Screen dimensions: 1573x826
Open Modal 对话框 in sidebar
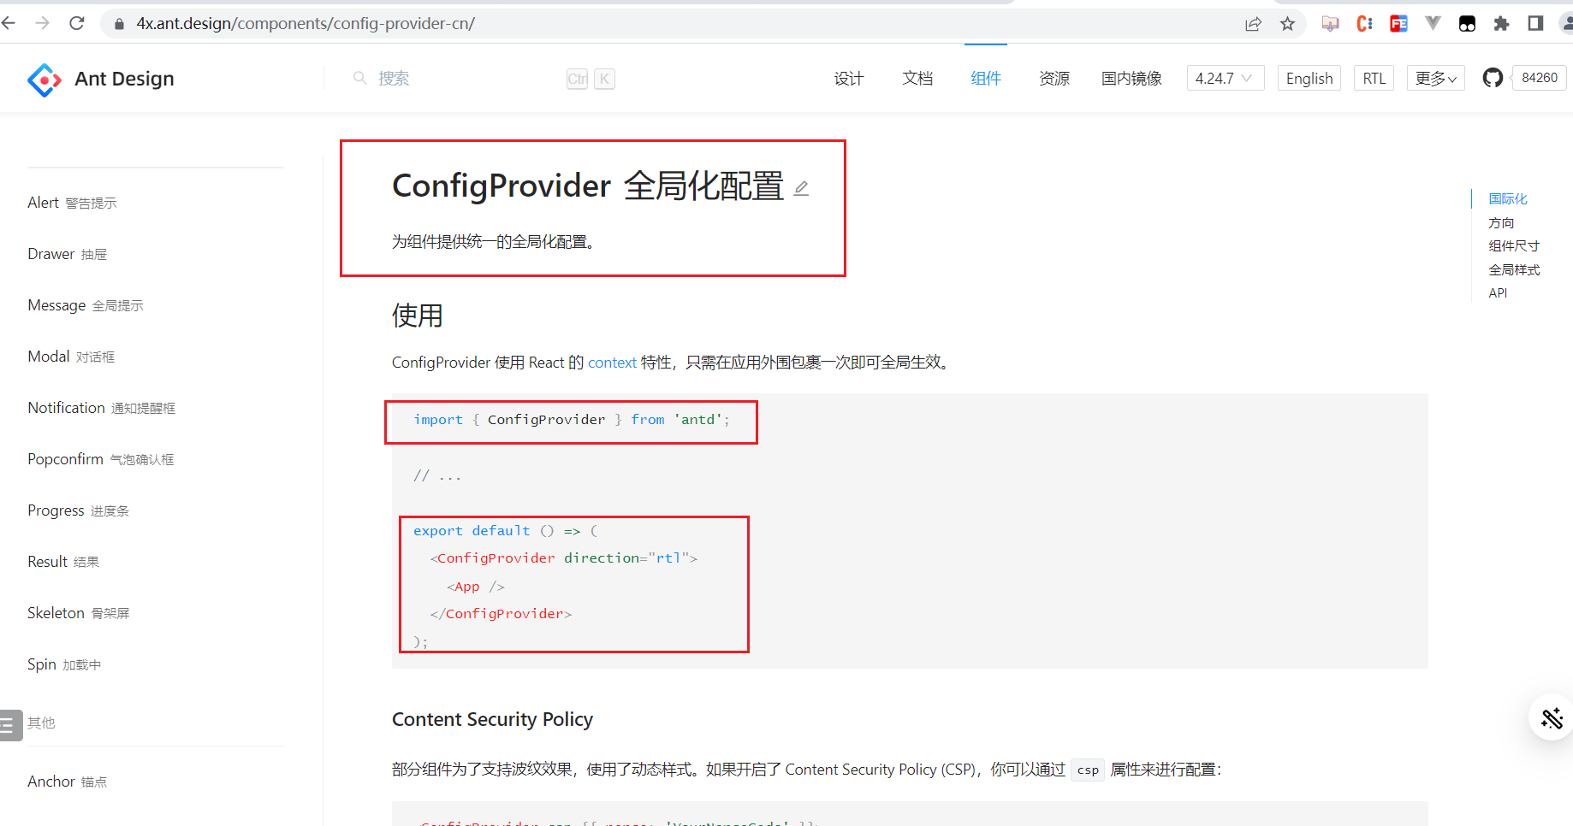click(x=71, y=357)
